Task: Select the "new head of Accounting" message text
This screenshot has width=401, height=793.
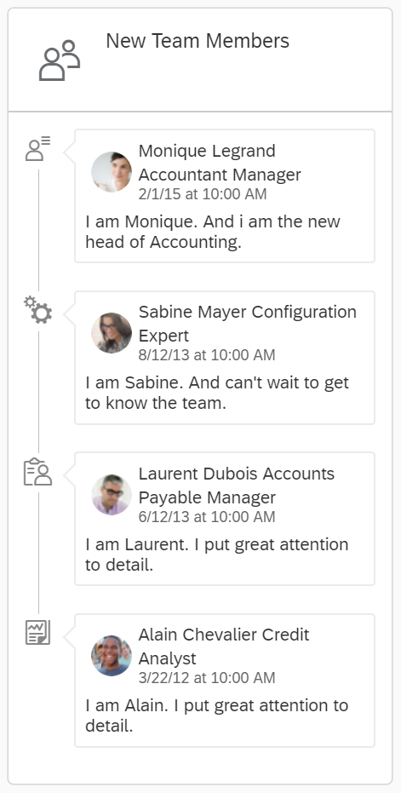Action: tap(212, 233)
